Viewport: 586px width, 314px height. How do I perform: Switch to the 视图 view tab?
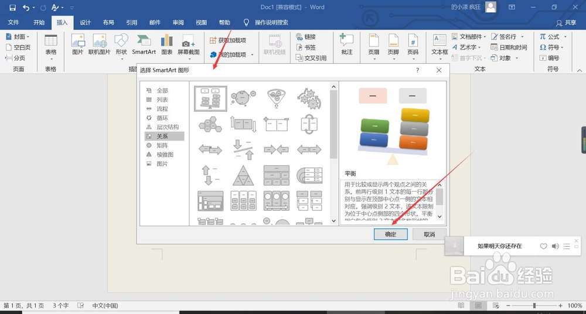[x=201, y=22]
